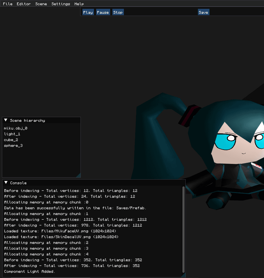Open the Help menu
The width and height of the screenshot is (264, 278).
pos(79,4)
